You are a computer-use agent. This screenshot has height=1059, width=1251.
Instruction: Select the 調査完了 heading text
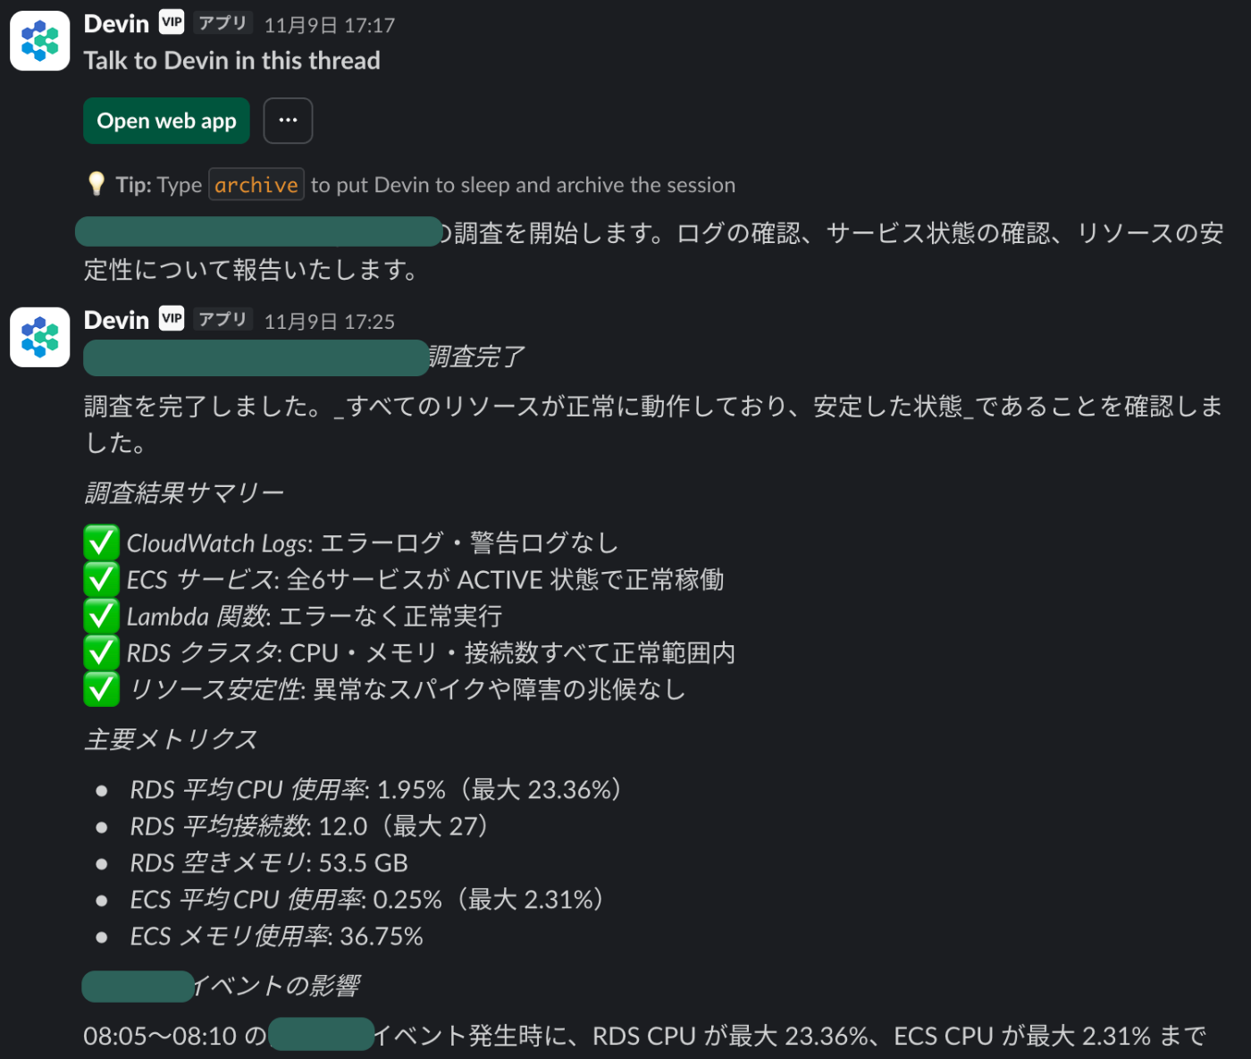tap(477, 357)
